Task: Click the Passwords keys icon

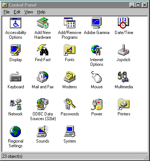Action: coord(70,104)
